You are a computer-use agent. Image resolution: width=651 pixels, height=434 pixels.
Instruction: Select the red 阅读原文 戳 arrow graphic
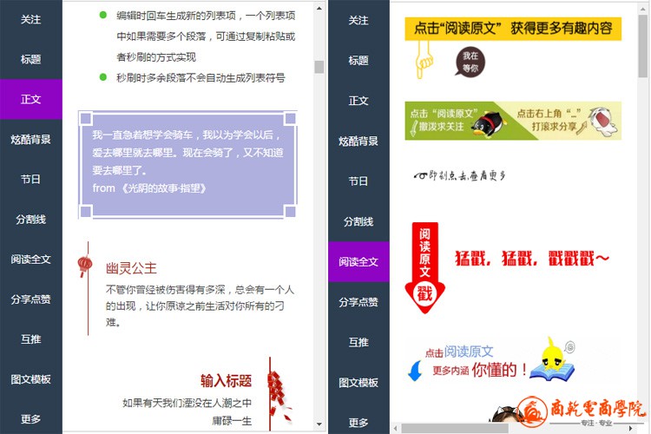[x=424, y=266]
